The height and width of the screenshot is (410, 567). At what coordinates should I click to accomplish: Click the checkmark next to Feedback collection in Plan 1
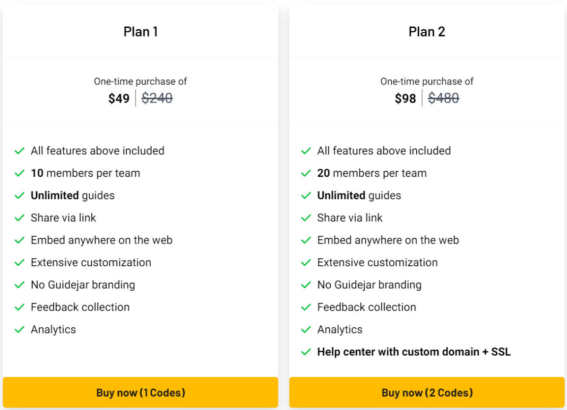tap(19, 307)
